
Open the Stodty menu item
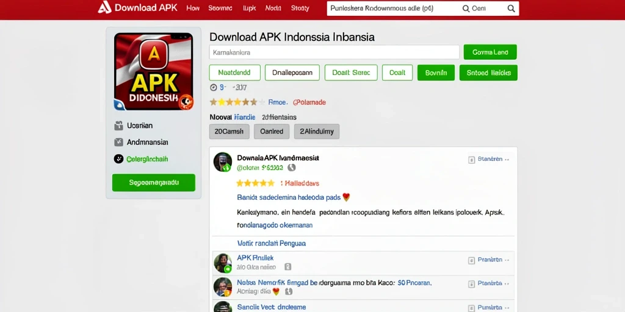click(300, 8)
